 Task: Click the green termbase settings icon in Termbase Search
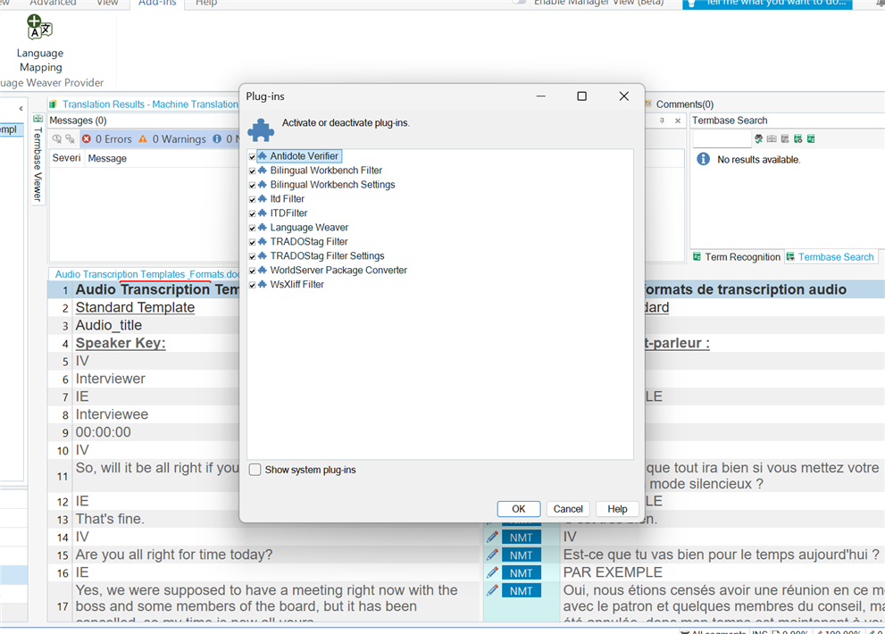click(x=798, y=139)
